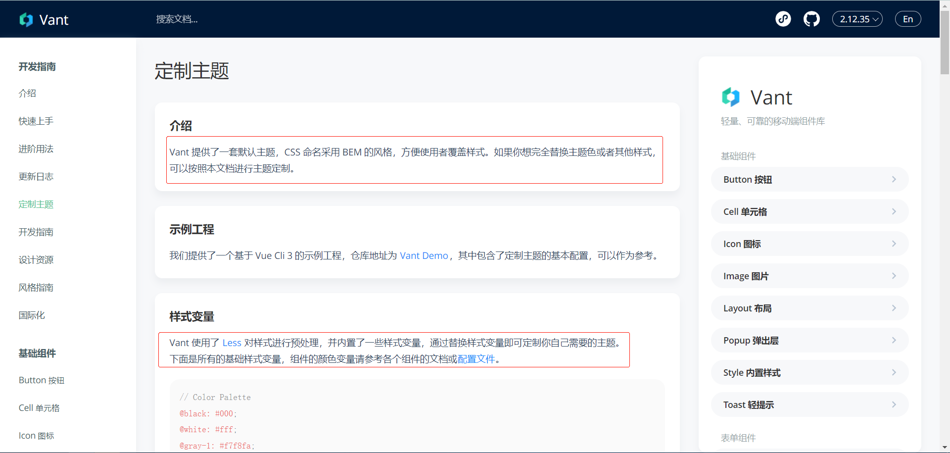Open Icon 图标 in the simulator list
Viewport: 950px width, 453px height.
point(809,244)
